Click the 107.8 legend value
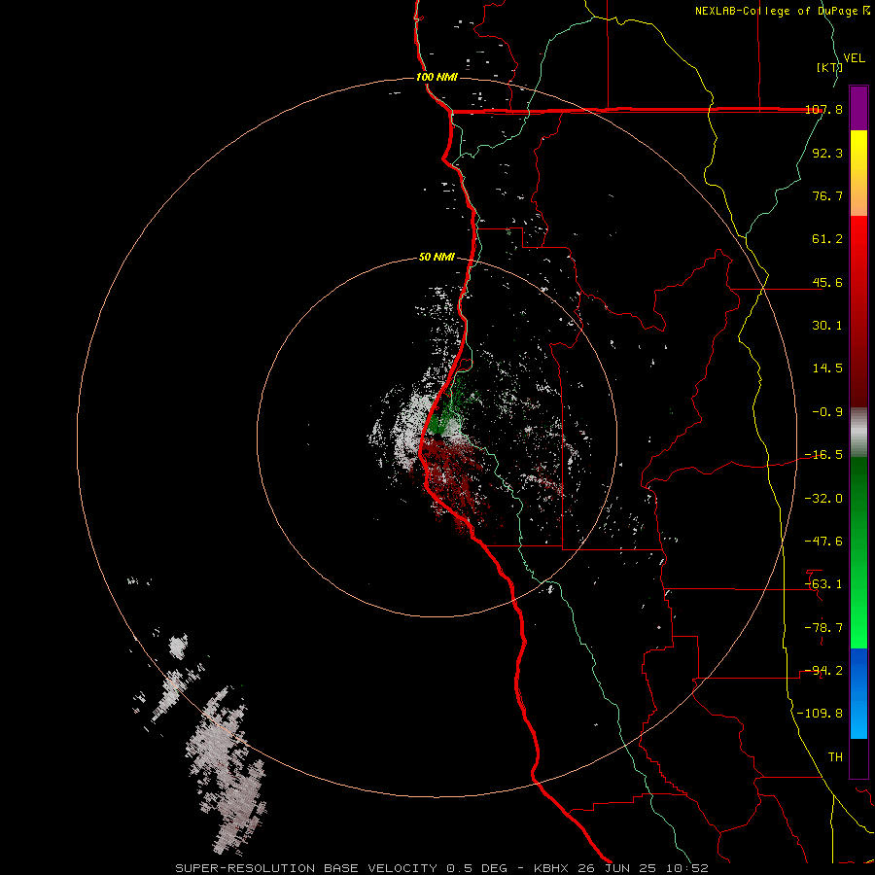The width and height of the screenshot is (875, 875). pos(823,109)
